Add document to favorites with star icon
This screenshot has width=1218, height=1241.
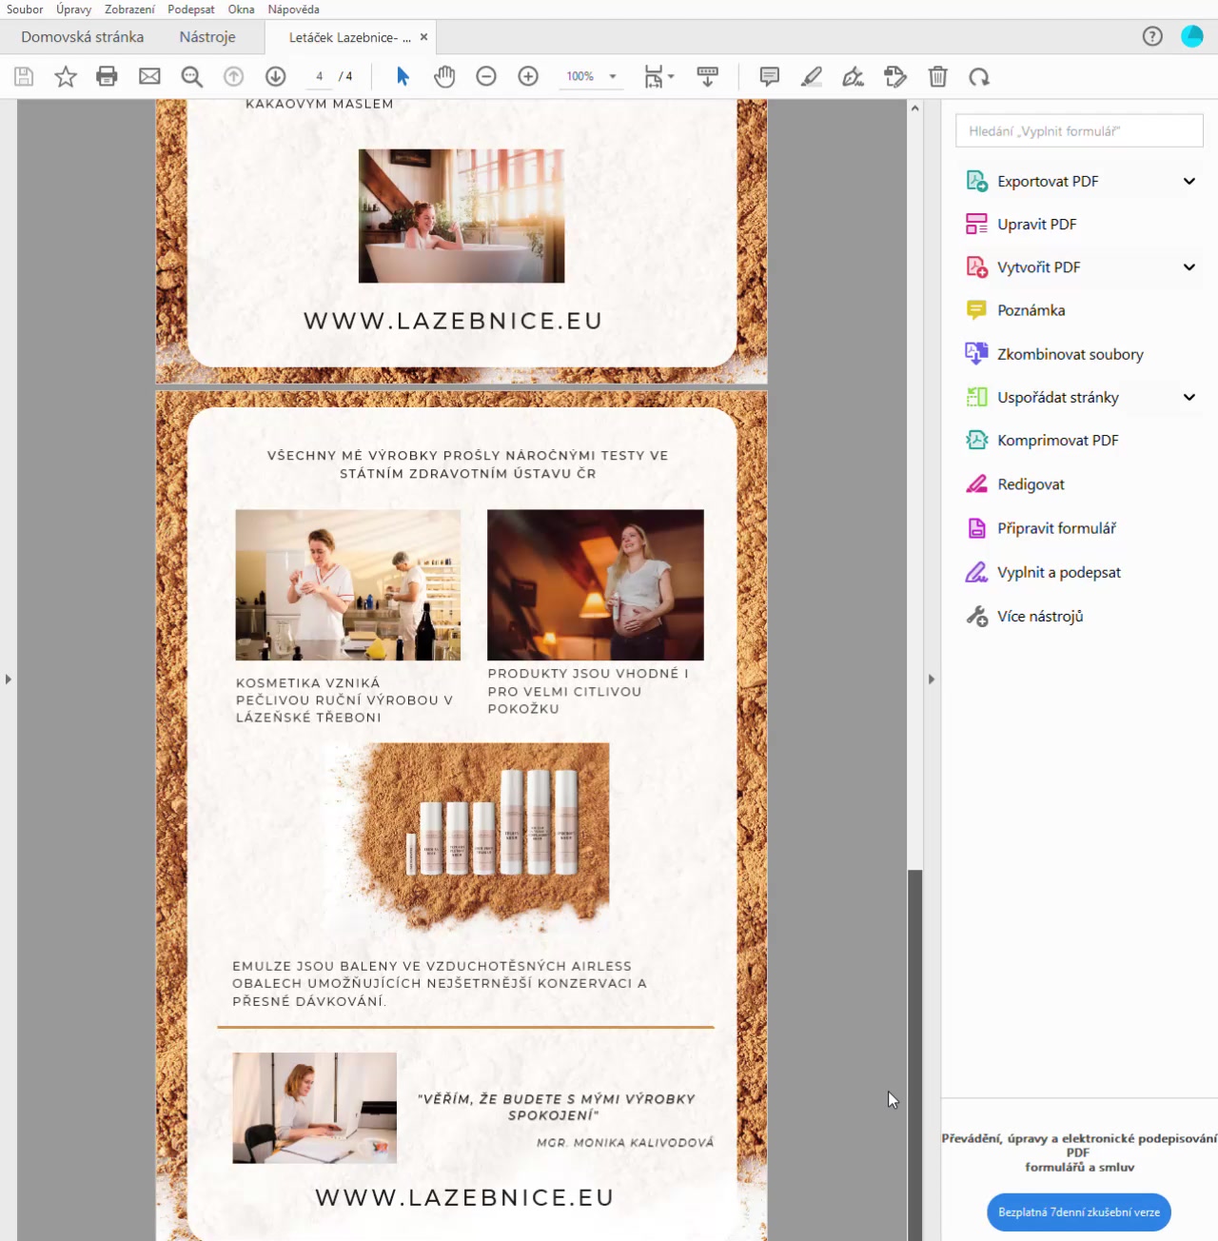coord(66,77)
